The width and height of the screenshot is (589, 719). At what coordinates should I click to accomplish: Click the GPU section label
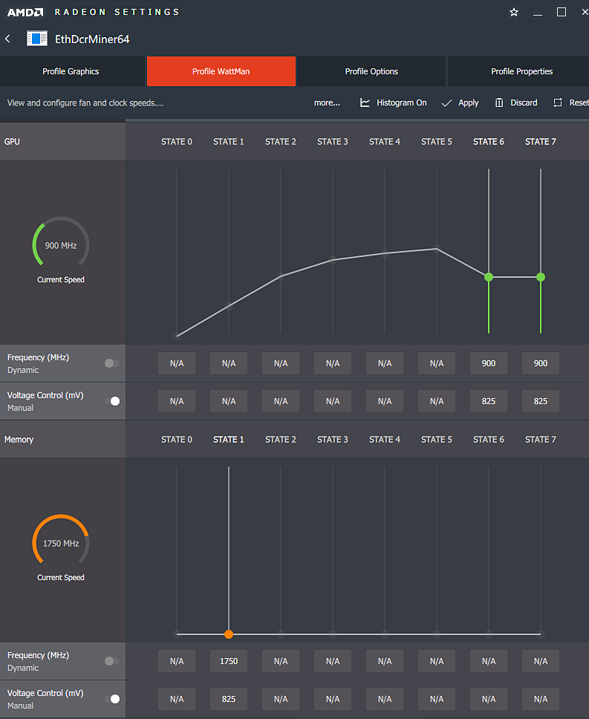click(12, 142)
